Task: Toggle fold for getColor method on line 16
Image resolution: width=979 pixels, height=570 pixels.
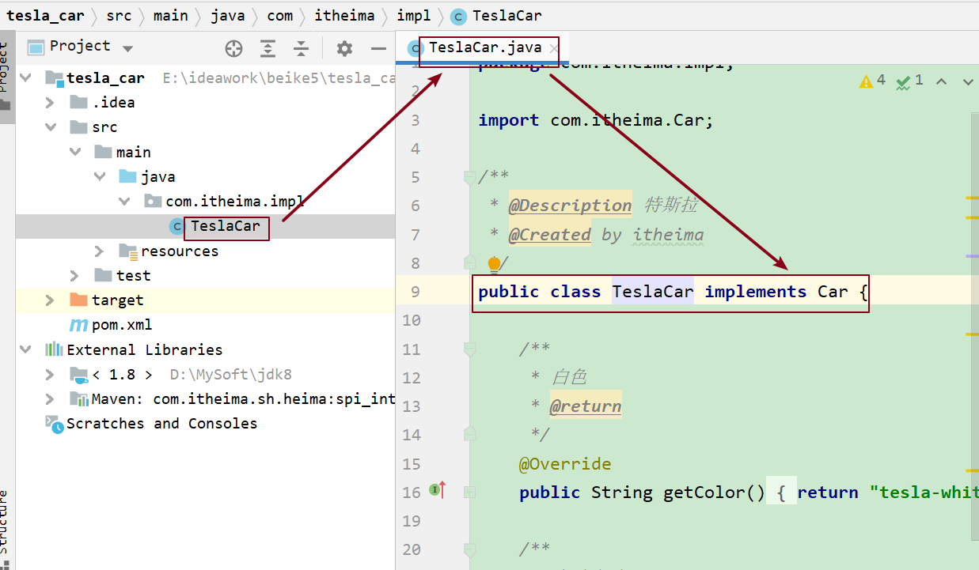Action: [x=469, y=492]
